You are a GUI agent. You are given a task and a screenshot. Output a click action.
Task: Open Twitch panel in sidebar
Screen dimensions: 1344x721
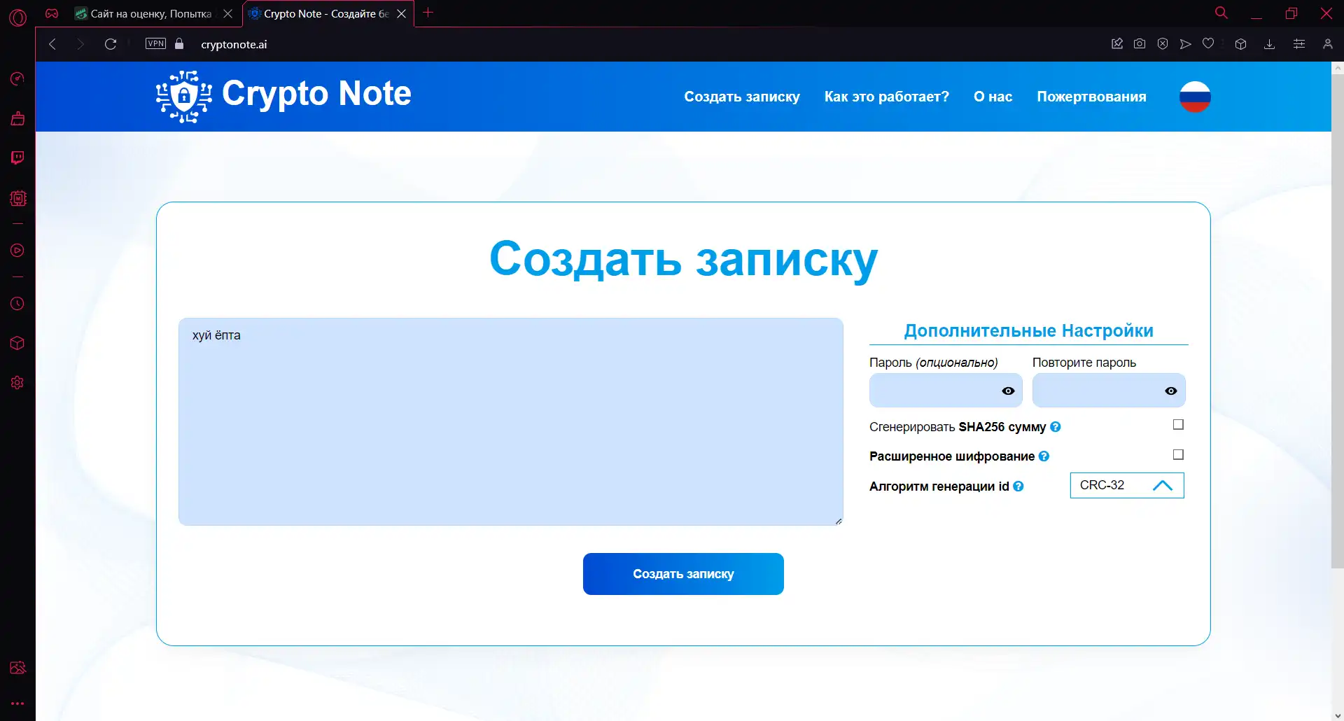tap(17, 157)
